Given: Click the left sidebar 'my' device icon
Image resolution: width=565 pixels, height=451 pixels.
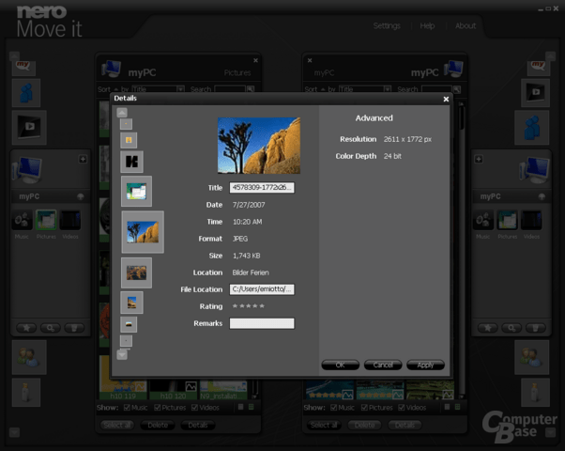Looking at the screenshot, I should pyautogui.click(x=23, y=67).
